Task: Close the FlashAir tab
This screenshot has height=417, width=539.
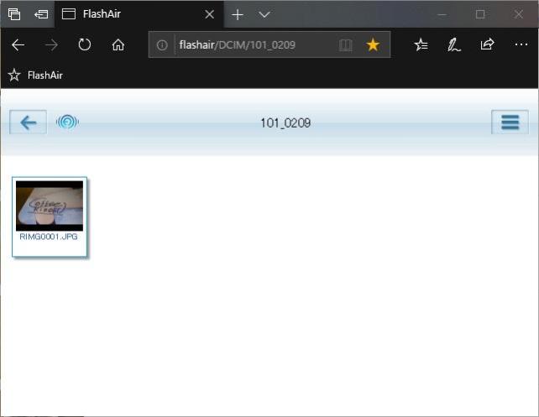Action: [x=209, y=14]
